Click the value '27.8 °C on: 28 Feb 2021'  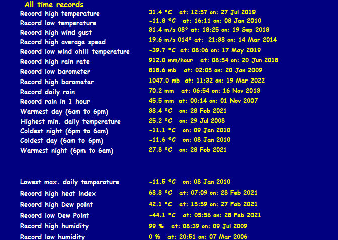point(188,150)
